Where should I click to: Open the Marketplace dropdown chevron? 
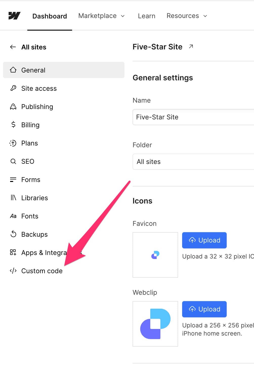click(123, 16)
